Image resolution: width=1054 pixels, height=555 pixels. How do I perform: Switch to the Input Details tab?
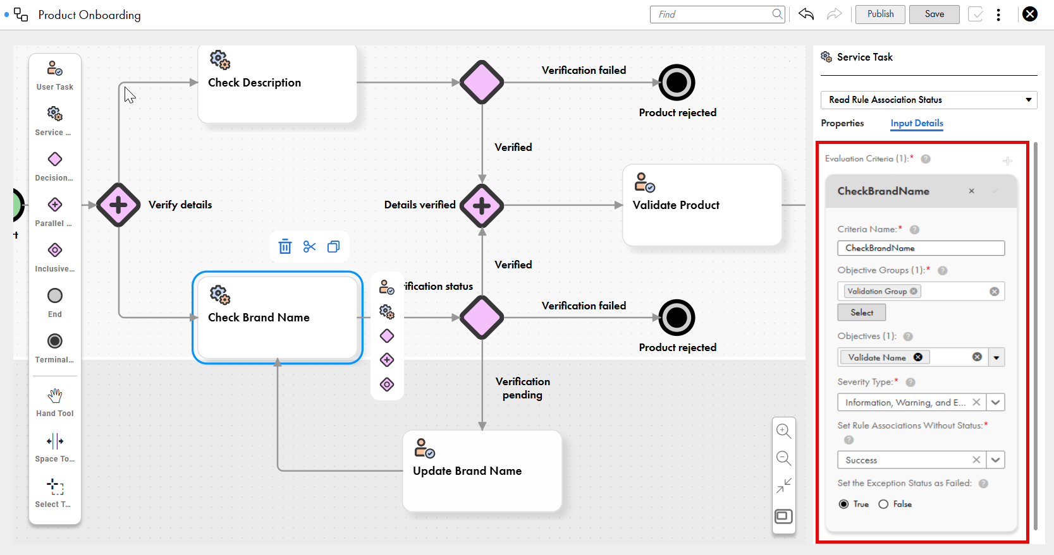pyautogui.click(x=917, y=123)
